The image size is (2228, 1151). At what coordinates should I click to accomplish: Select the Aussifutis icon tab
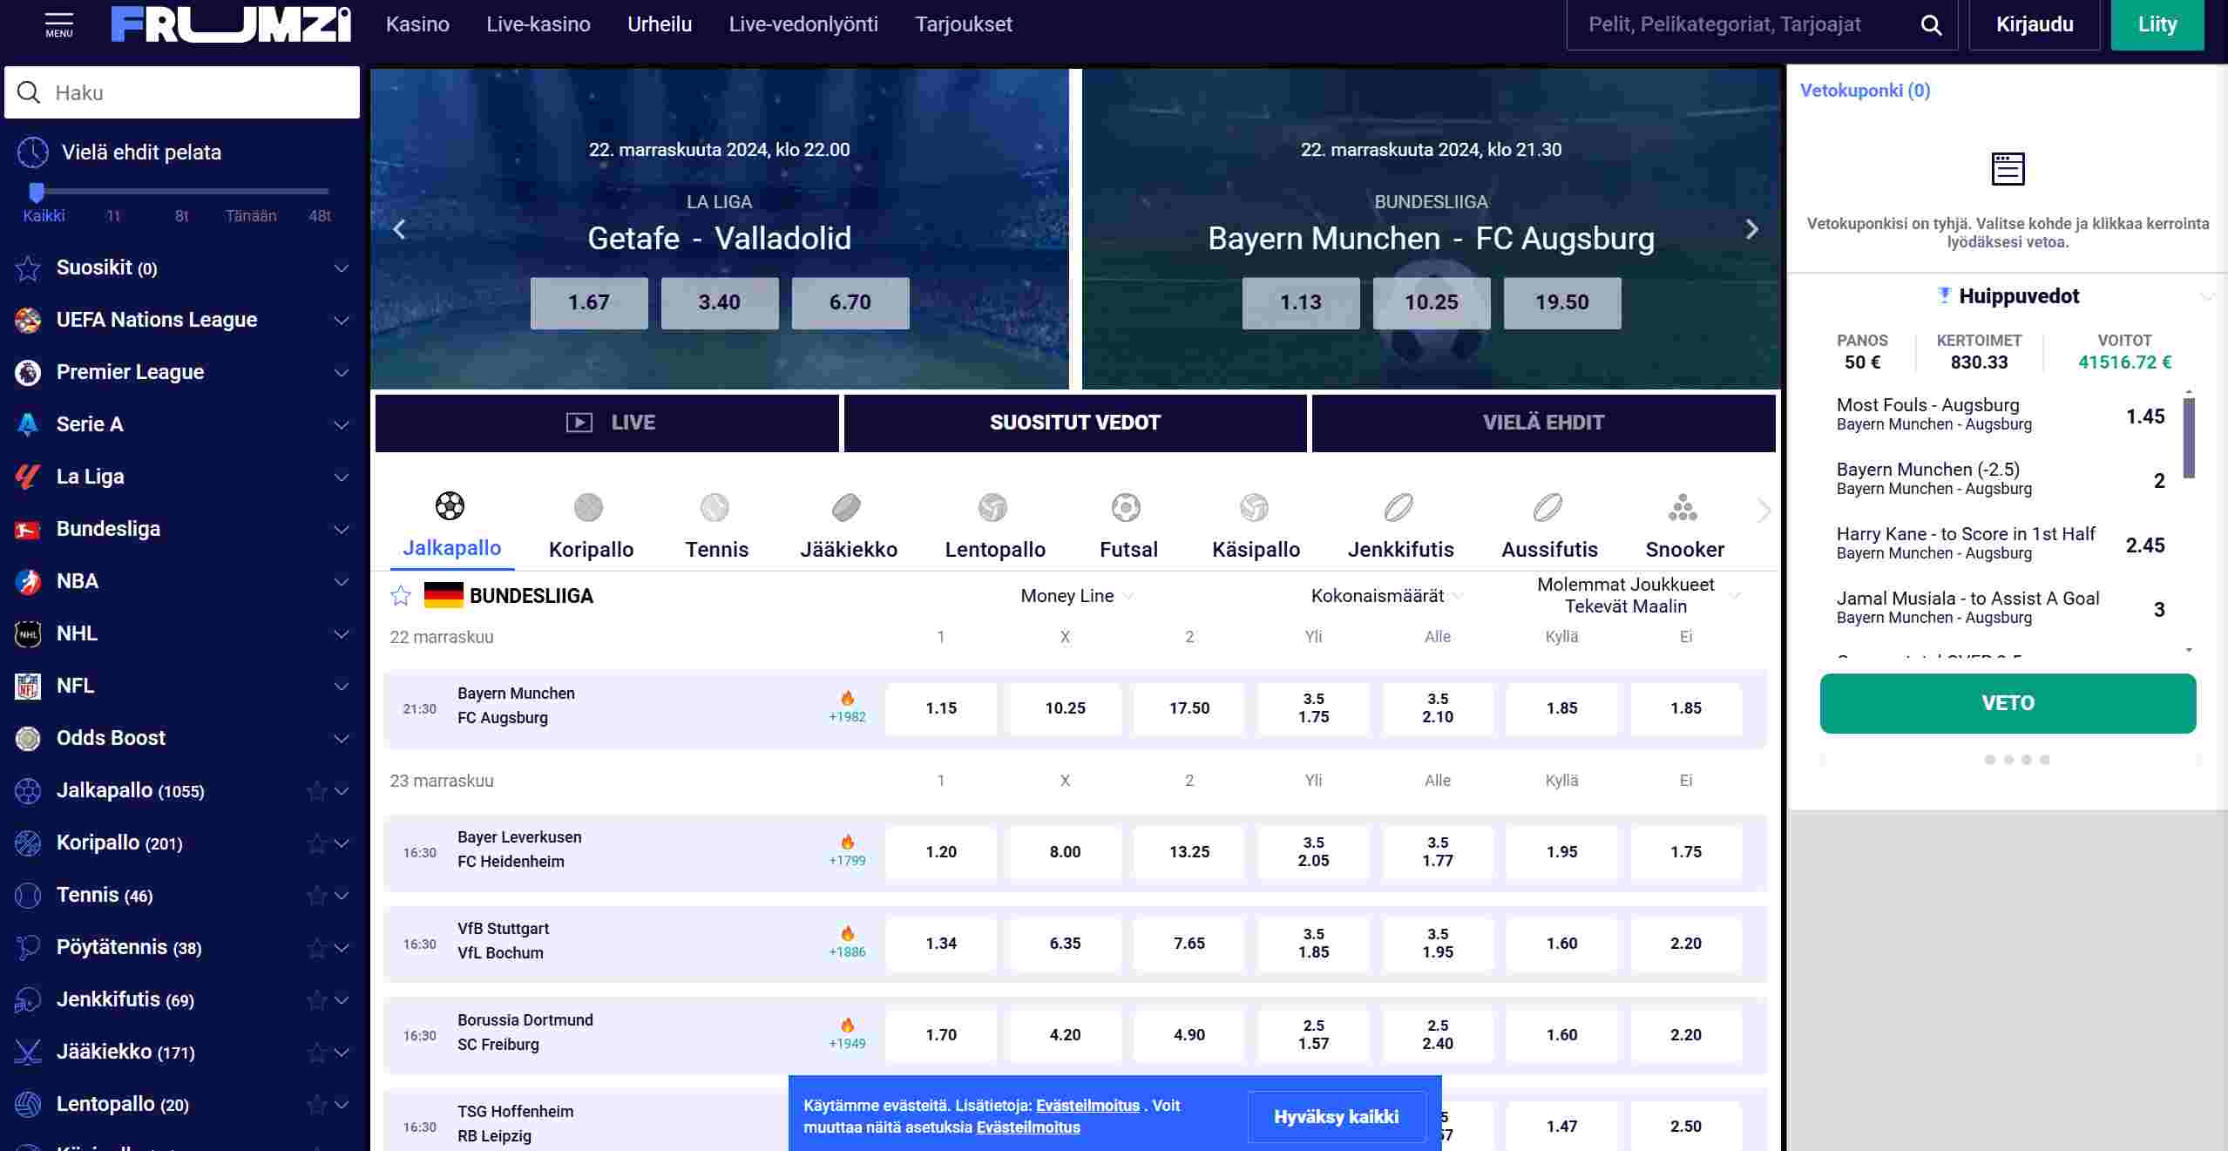(1547, 507)
